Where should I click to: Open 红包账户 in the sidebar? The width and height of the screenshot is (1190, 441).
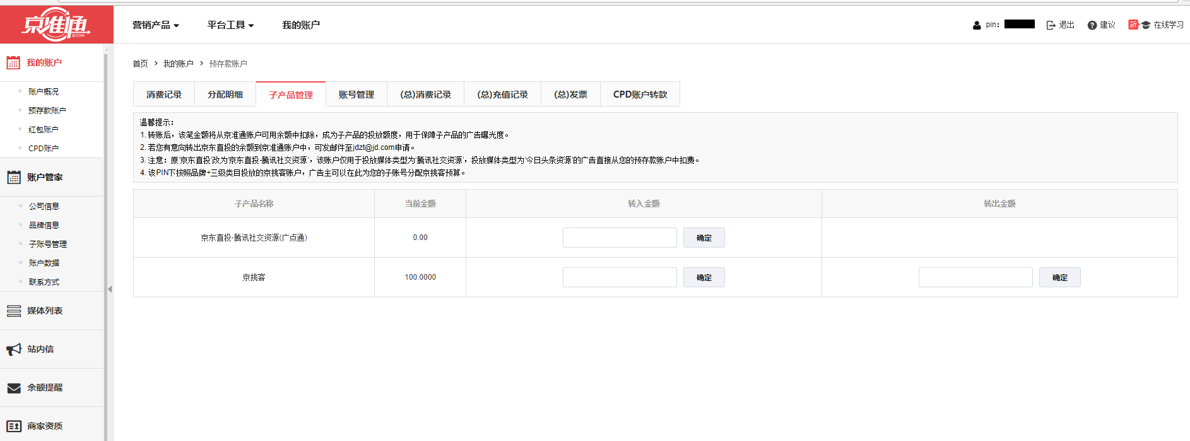coord(44,130)
